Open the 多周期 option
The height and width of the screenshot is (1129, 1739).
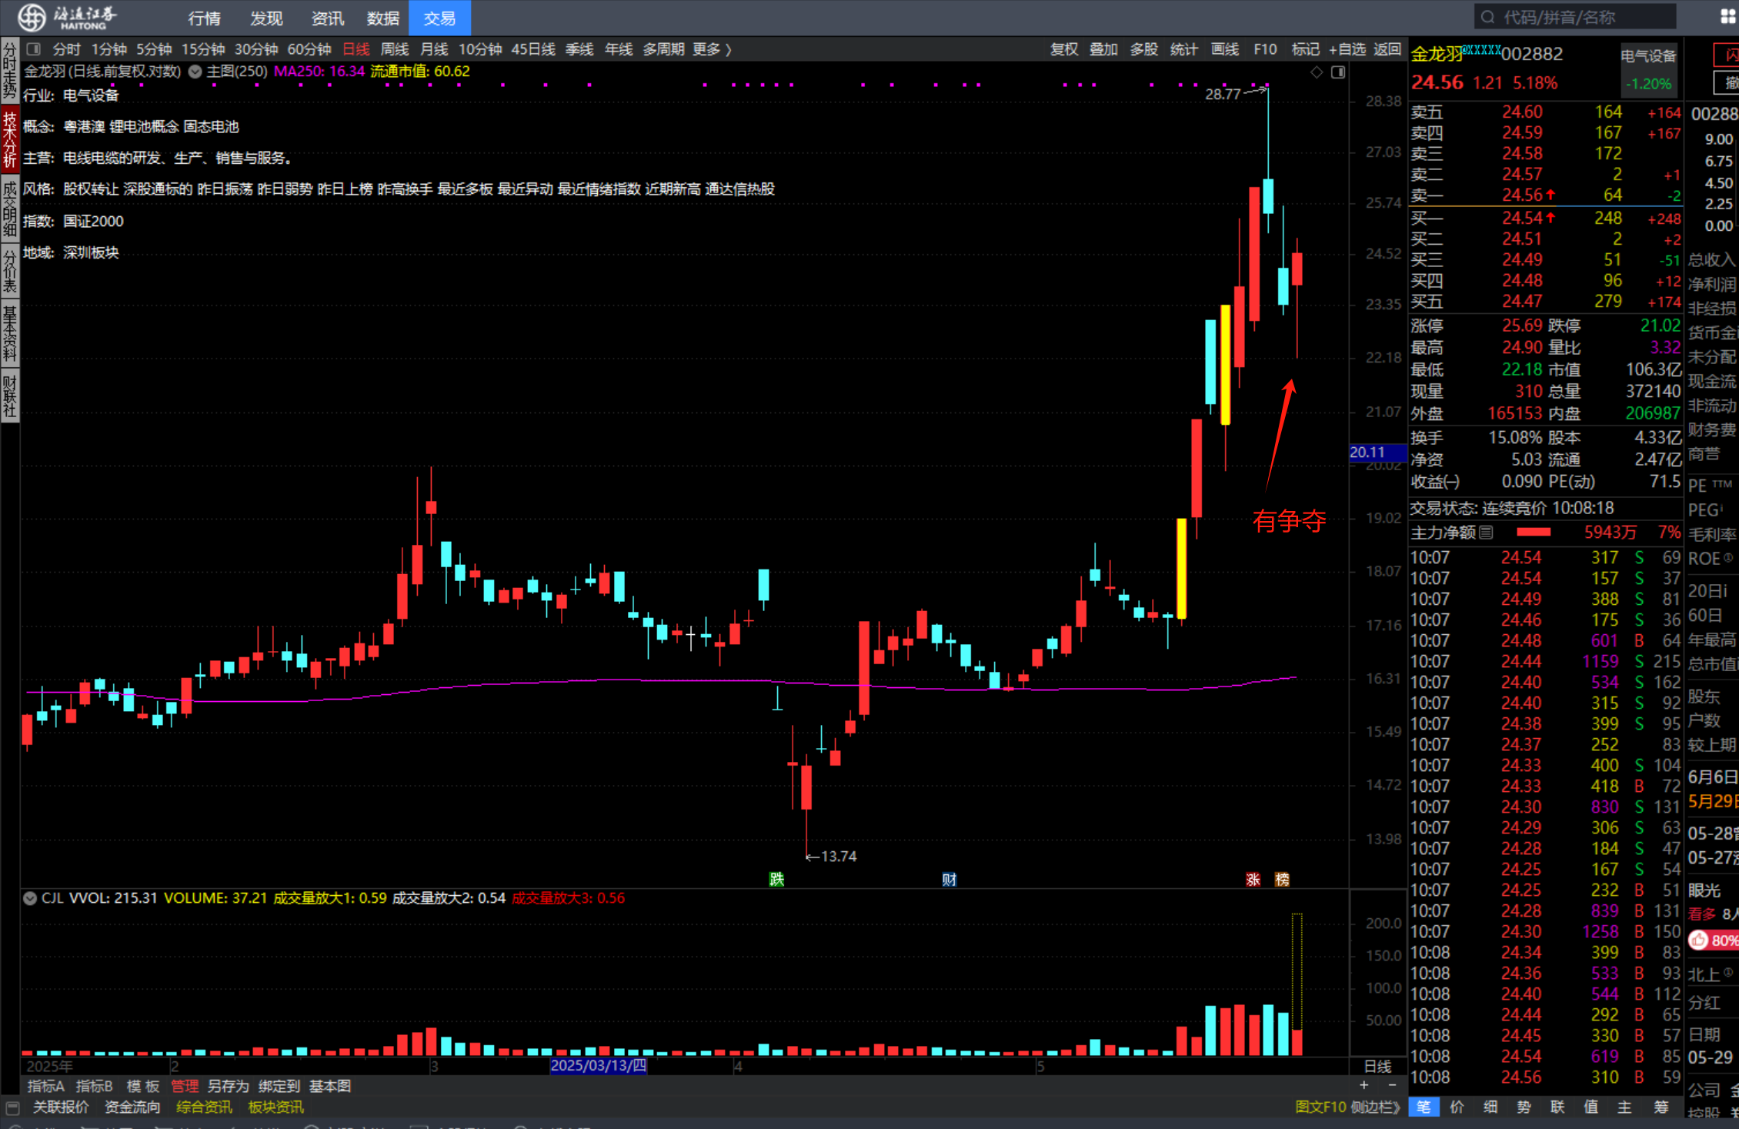click(663, 49)
